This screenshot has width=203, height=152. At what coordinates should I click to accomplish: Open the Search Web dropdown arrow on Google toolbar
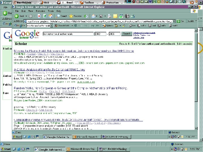coord(72,26)
